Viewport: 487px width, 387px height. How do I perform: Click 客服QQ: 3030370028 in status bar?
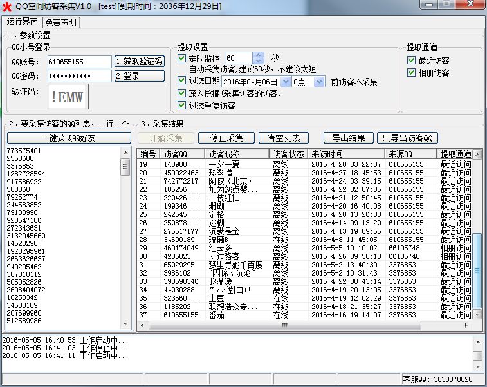[x=437, y=379]
